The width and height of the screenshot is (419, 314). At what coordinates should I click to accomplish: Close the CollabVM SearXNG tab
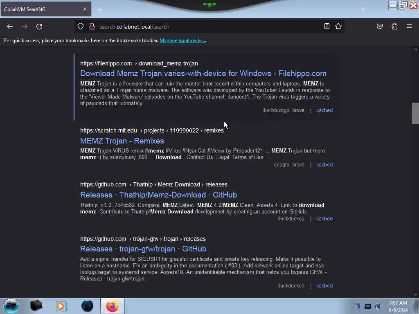tap(84, 9)
